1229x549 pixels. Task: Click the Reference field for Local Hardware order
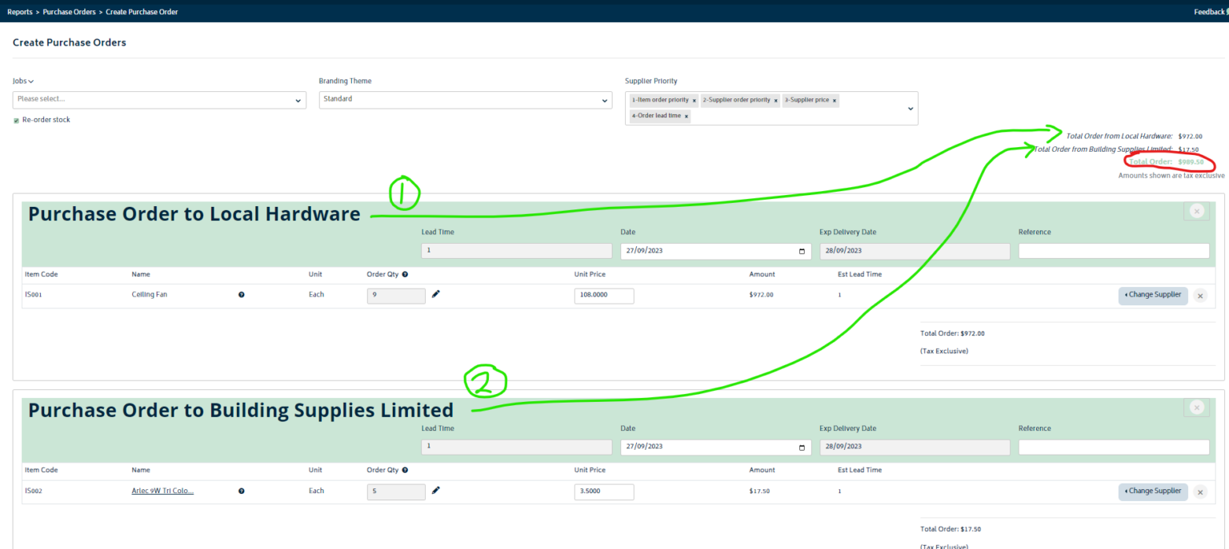[1113, 250]
